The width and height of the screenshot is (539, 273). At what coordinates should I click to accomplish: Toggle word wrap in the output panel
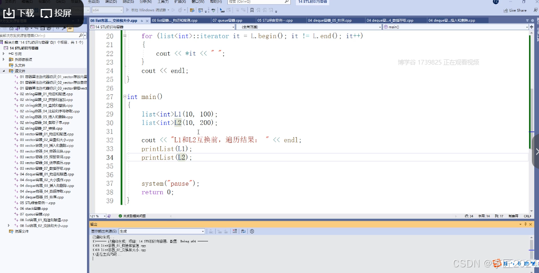click(x=243, y=231)
